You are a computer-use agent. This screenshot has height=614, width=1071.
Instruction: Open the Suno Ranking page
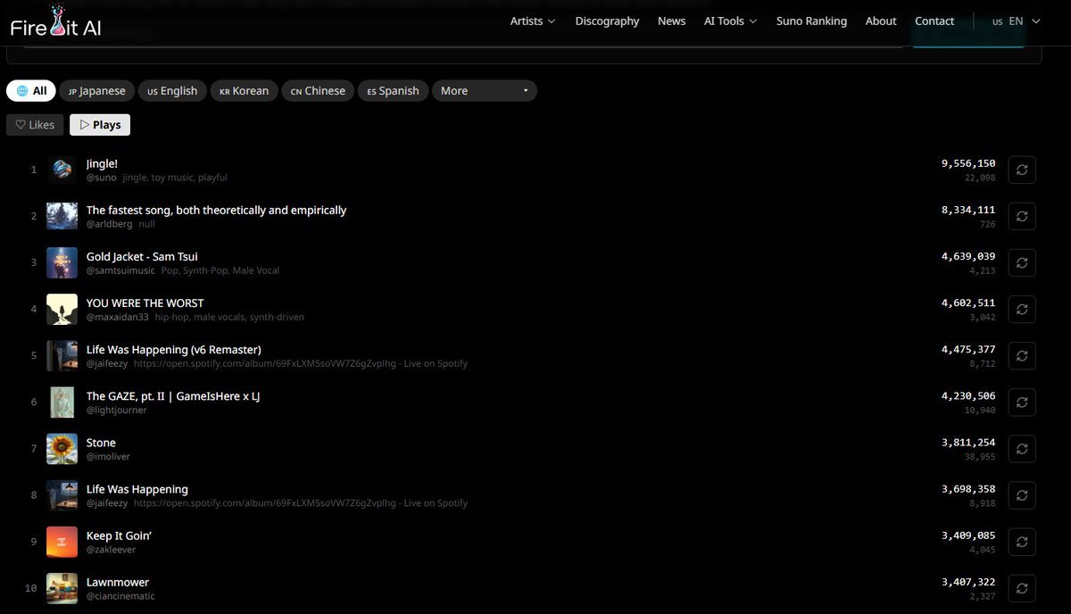coord(811,21)
